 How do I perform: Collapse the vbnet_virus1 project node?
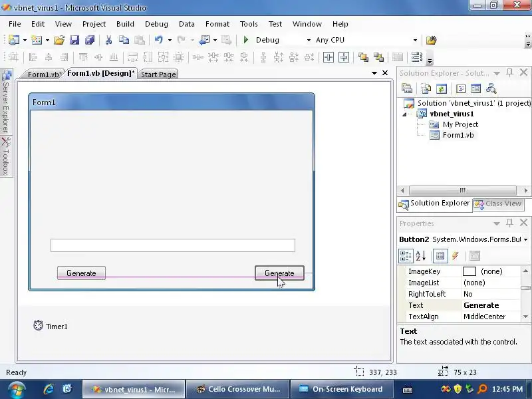[404, 114]
